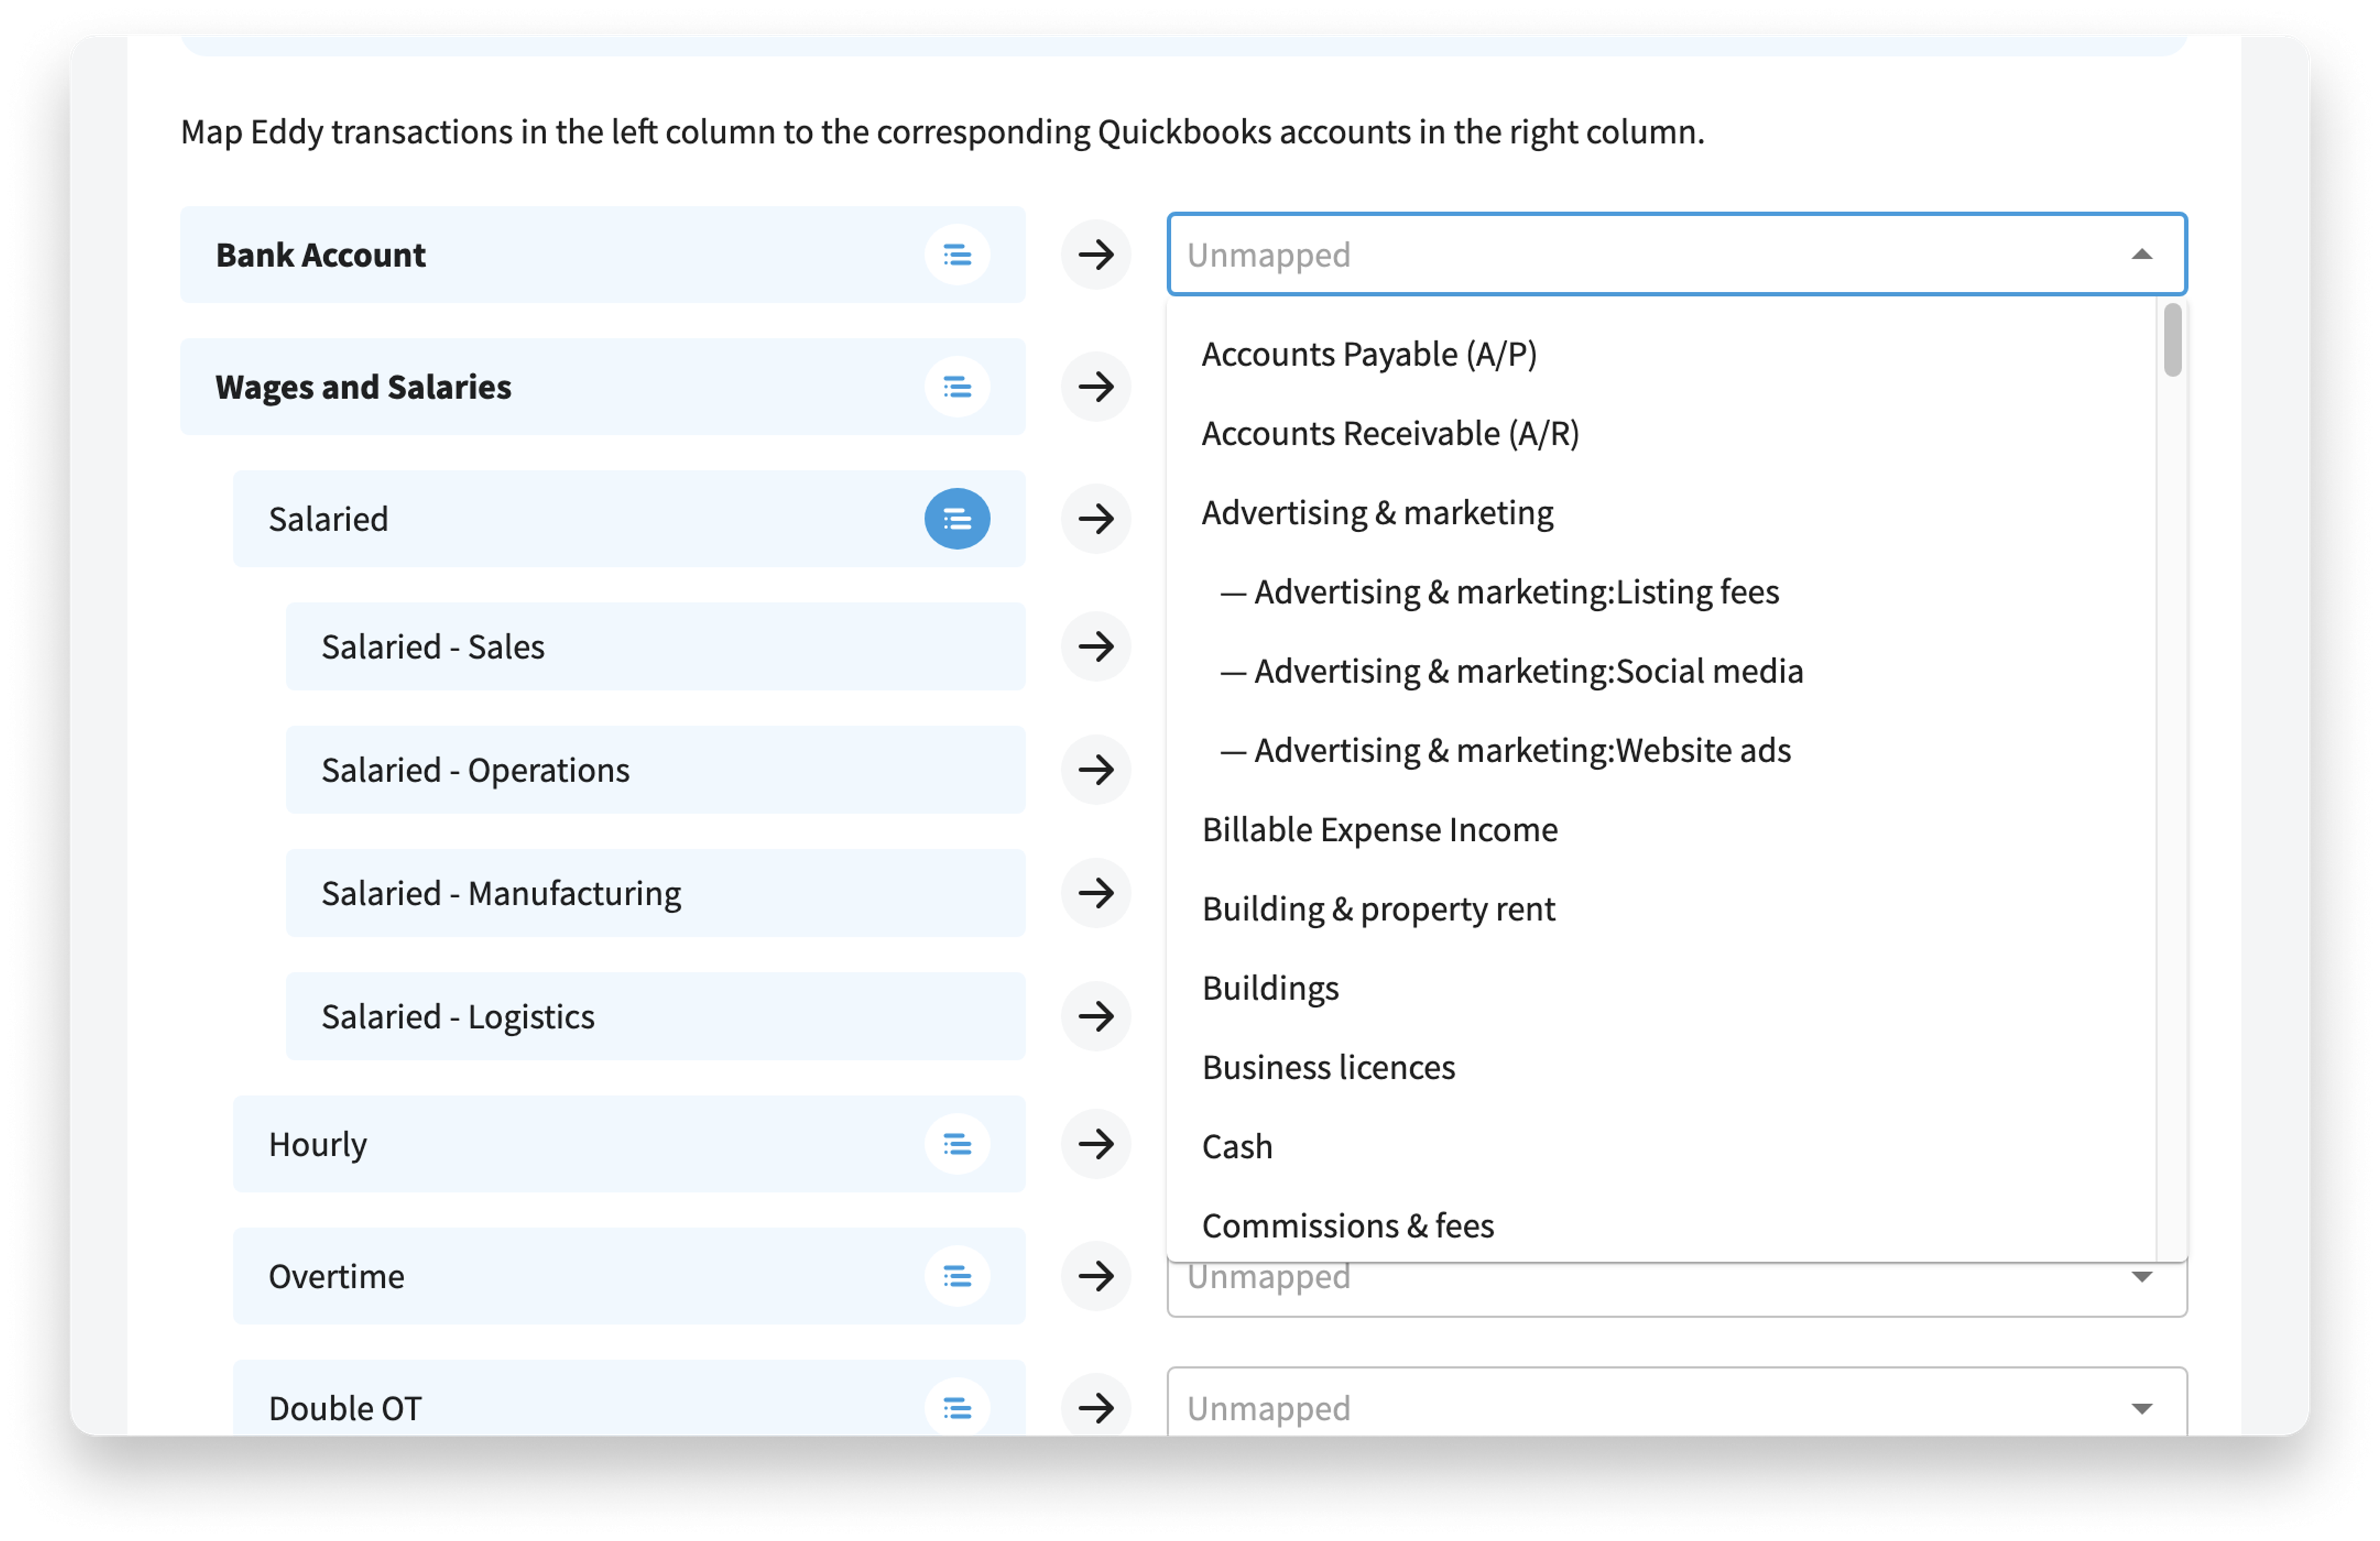The width and height of the screenshot is (2380, 1541).
Task: Click the arrow icon next to Salaried - Sales
Action: point(1096,646)
